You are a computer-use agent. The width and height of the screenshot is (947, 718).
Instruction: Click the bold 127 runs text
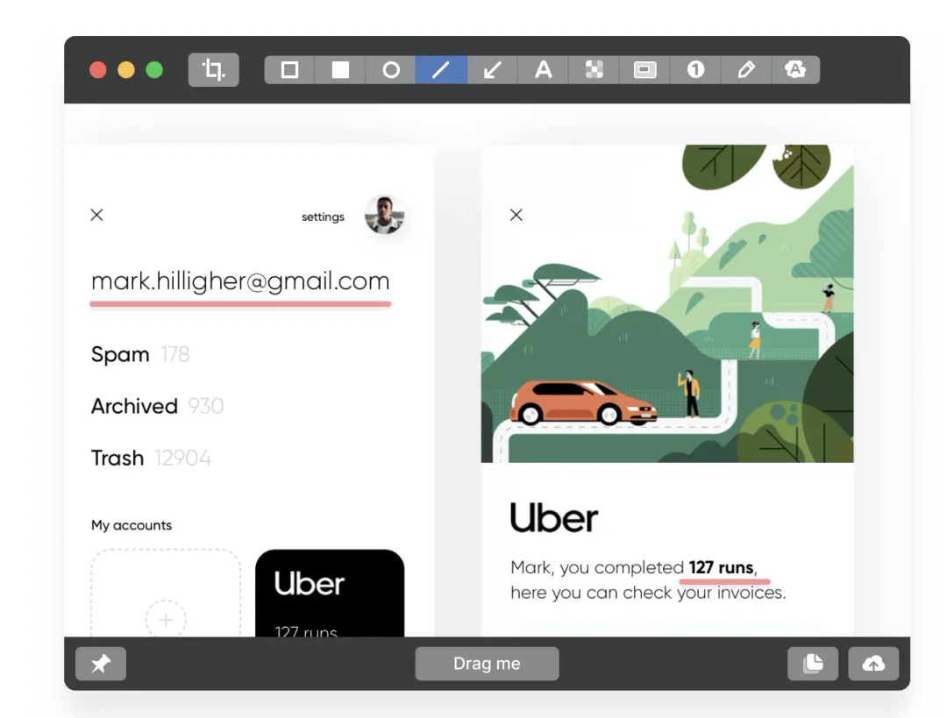click(721, 567)
